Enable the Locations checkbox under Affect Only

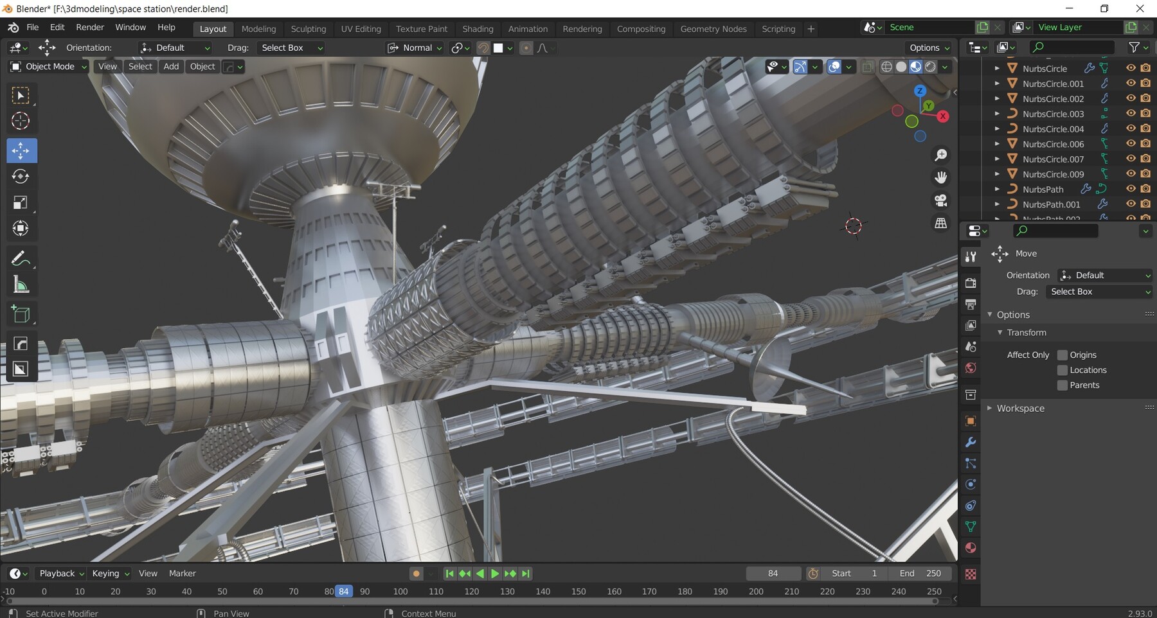(x=1063, y=370)
